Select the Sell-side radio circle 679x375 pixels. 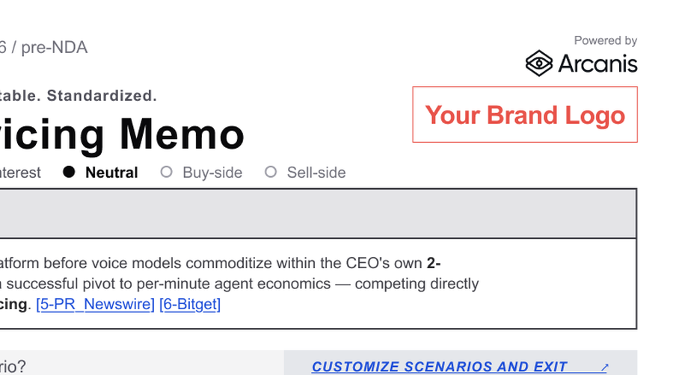click(271, 172)
